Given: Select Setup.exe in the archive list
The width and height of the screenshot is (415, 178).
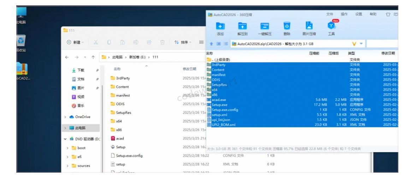Looking at the screenshot, I should tap(302, 105).
